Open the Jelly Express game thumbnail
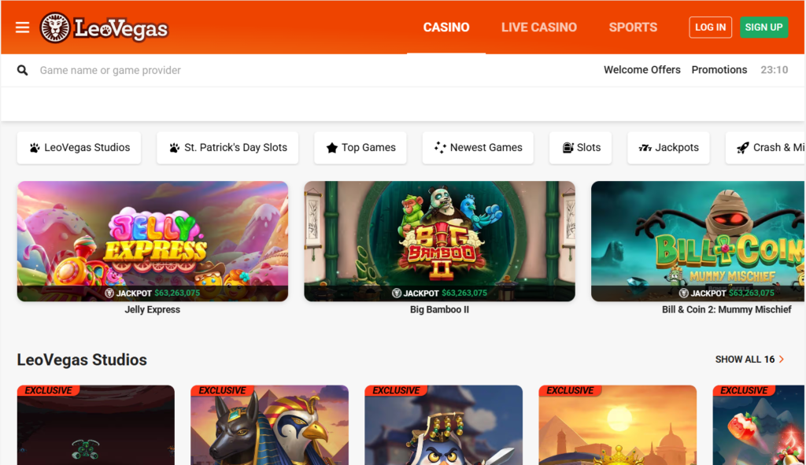The image size is (806, 465). [x=153, y=241]
